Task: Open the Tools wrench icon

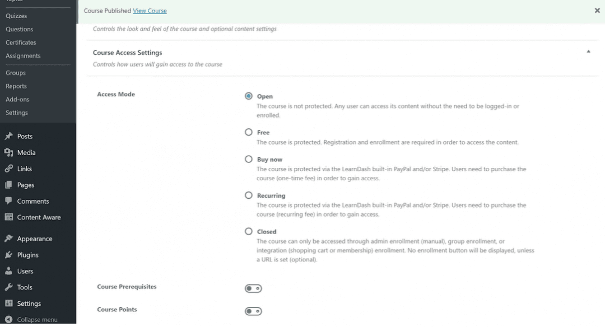Action: point(8,287)
